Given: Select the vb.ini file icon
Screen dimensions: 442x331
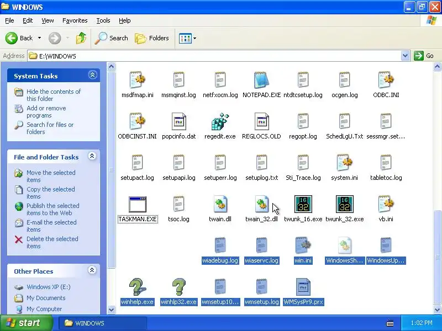Looking at the screenshot, I should pos(386,204).
